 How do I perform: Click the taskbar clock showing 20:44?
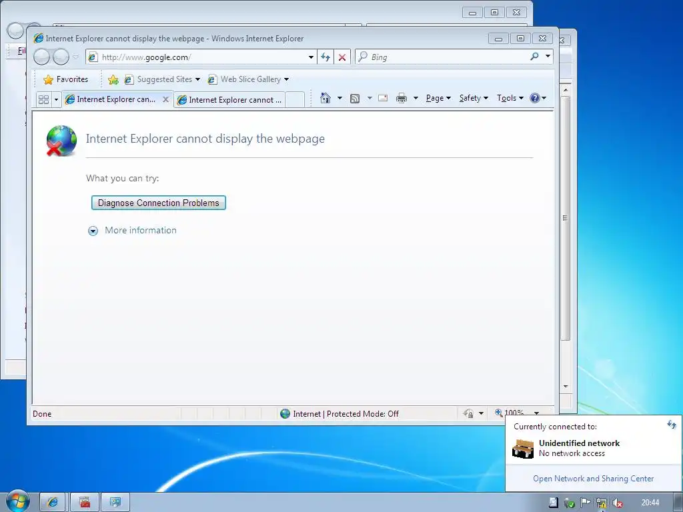[650, 503]
